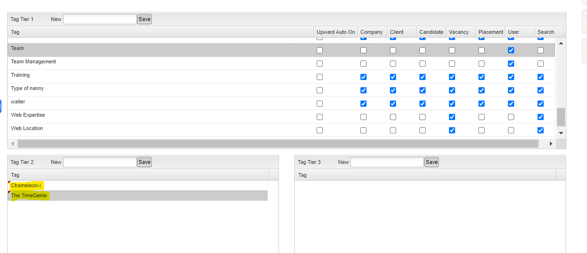Screen dimensions: 587x253
Task: Tick the Company checkbox for Team row
Action: click(363, 50)
